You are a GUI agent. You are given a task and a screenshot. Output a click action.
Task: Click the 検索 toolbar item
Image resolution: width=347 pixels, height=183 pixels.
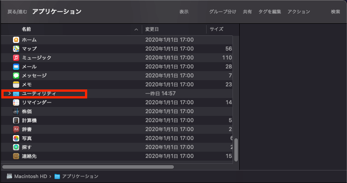point(335,12)
